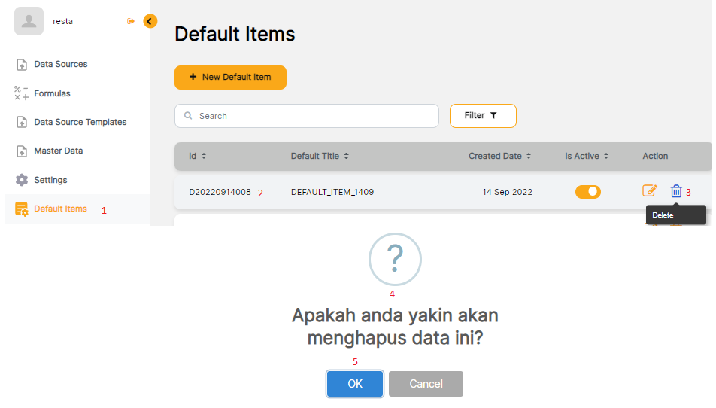The image size is (716, 408).
Task: Click the Settings gear icon
Action: click(22, 180)
